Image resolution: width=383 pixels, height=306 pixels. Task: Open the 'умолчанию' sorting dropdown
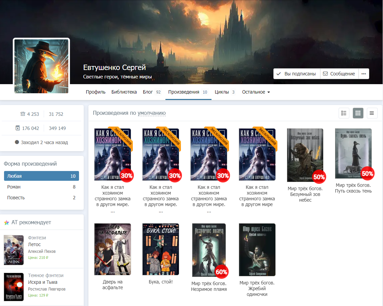pos(152,113)
